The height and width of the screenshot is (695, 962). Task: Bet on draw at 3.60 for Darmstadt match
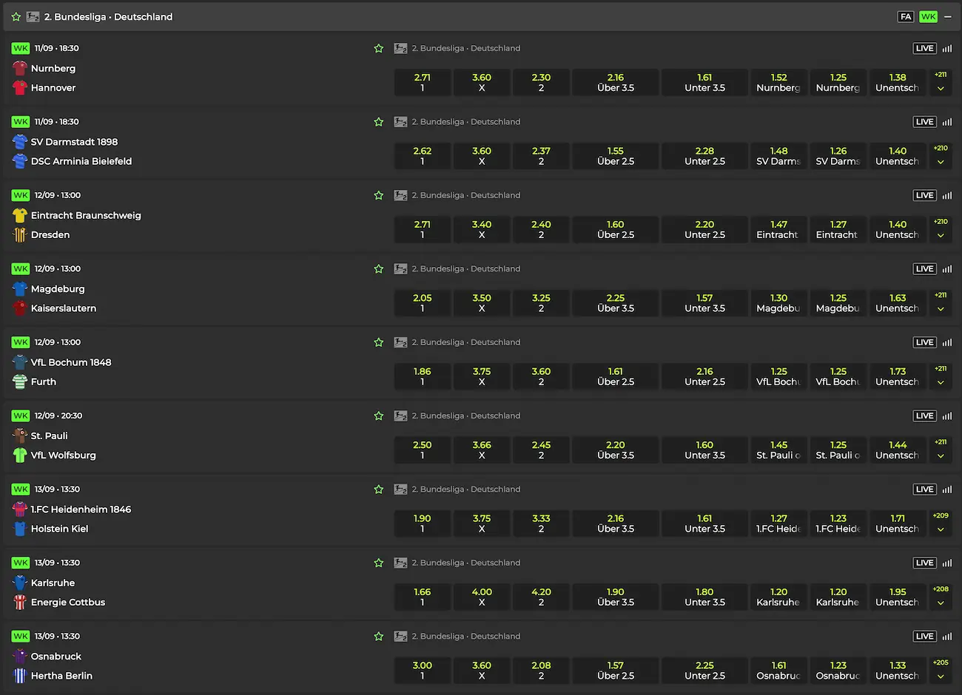482,155
